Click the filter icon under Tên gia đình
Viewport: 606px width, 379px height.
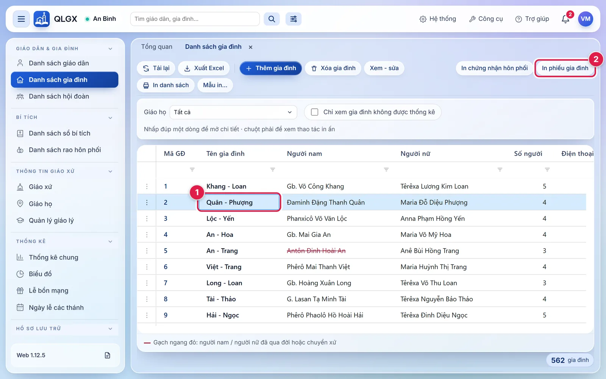273,169
